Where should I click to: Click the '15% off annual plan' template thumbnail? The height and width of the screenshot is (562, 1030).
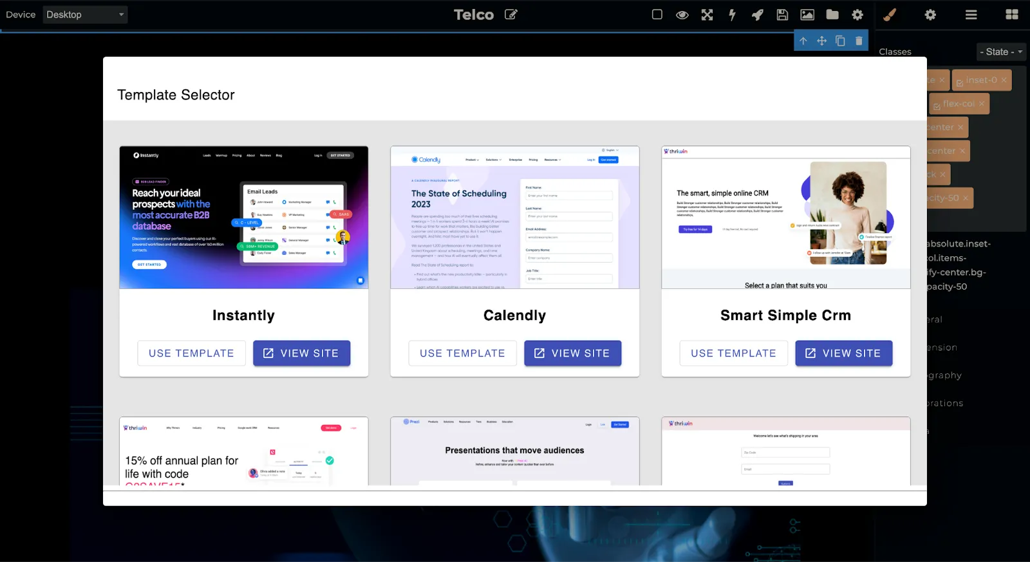[x=244, y=451]
